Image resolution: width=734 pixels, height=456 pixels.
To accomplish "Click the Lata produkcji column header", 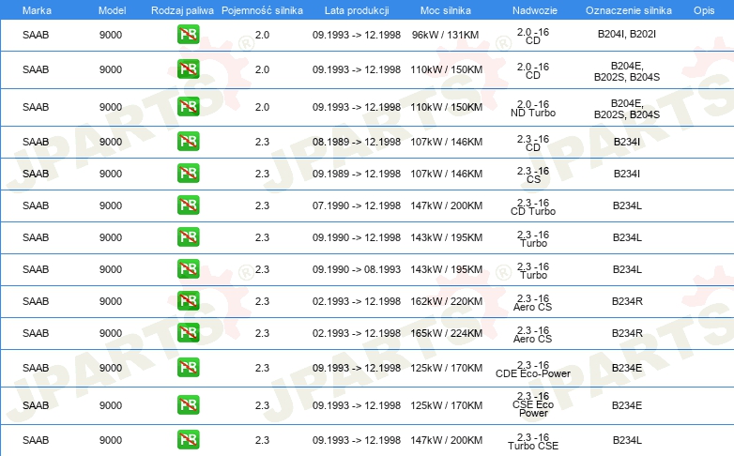I will click(357, 10).
